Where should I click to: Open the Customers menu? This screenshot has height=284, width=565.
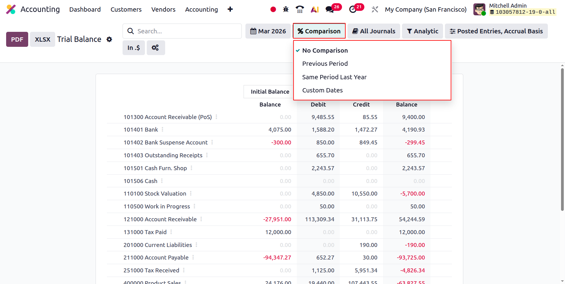[x=126, y=9]
